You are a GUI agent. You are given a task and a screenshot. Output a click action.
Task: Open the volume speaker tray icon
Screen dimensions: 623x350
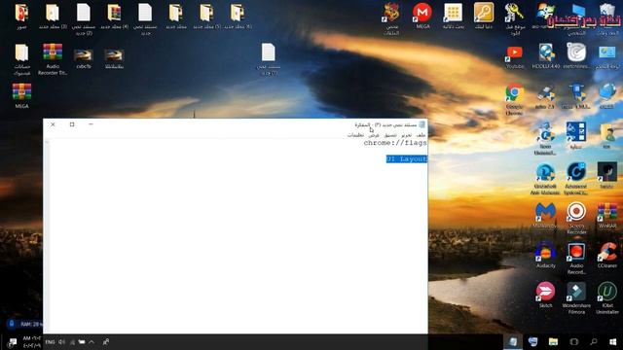(61, 341)
